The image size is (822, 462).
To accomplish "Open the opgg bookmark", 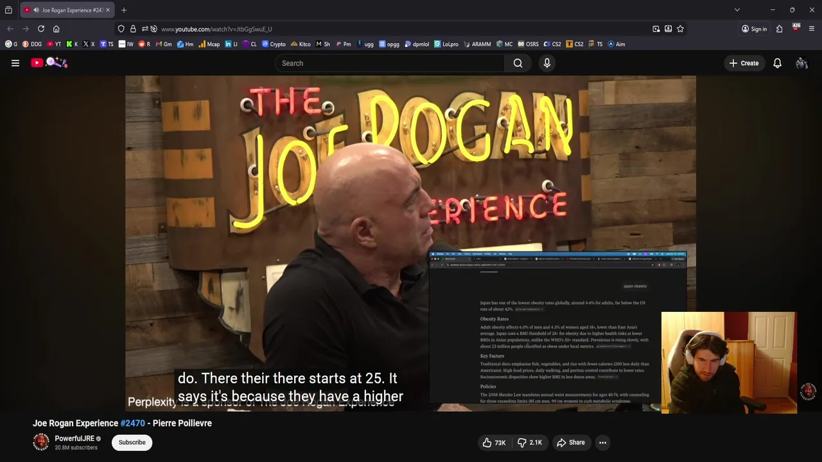I will pos(389,44).
